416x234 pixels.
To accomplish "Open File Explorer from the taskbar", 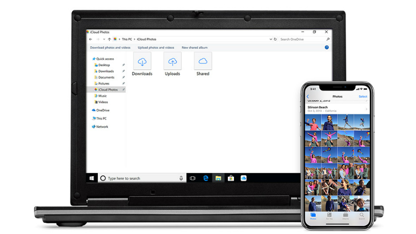I will 218,178.
